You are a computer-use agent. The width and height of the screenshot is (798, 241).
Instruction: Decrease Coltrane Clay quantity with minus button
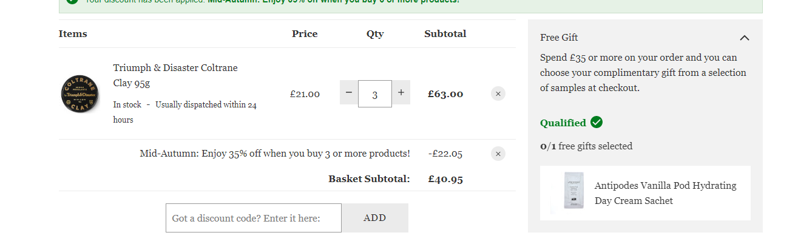point(349,93)
